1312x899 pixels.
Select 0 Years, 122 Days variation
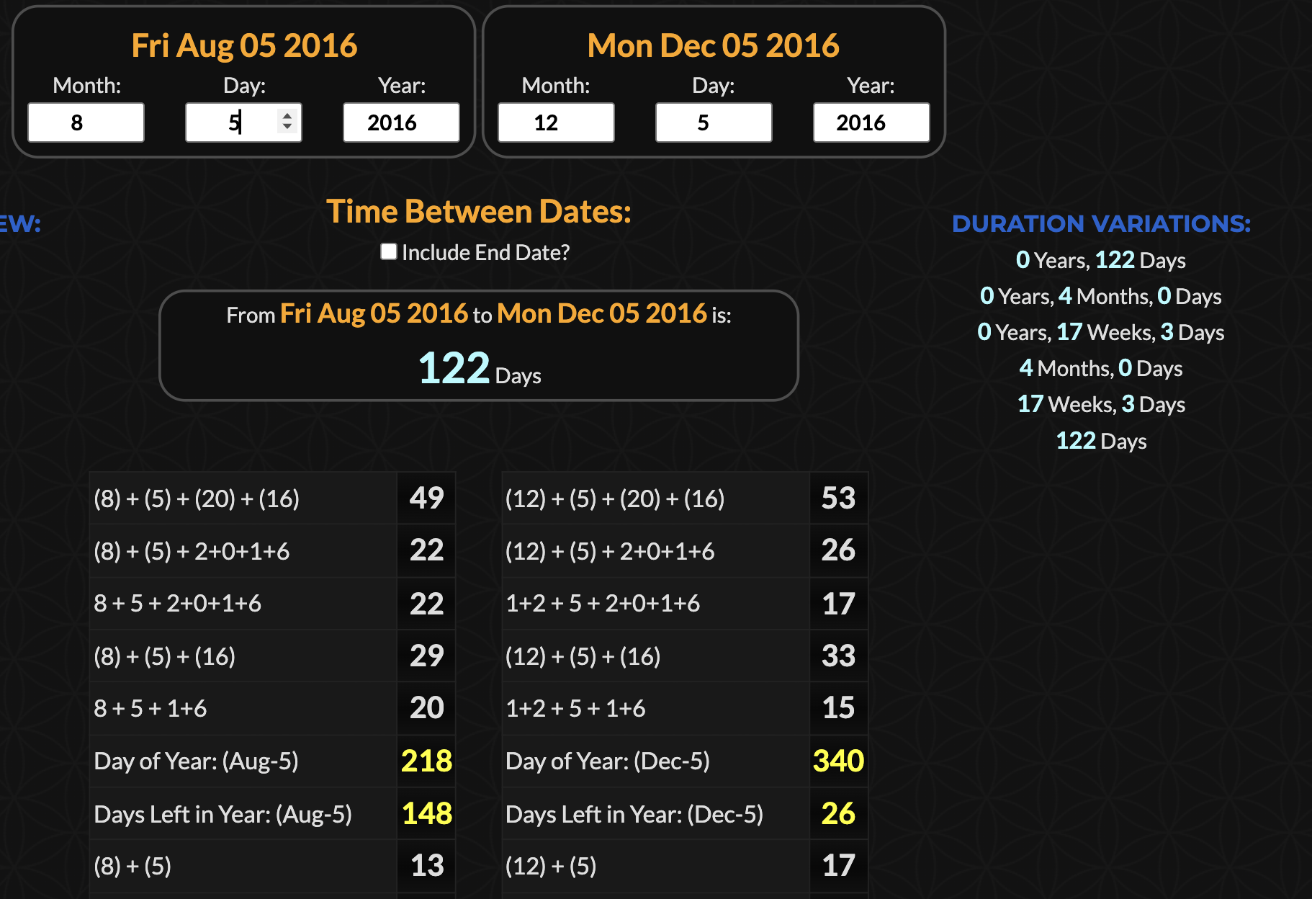[x=1101, y=260]
